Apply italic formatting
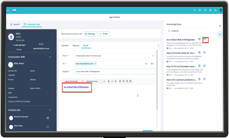229x138 pixels. point(112,81)
